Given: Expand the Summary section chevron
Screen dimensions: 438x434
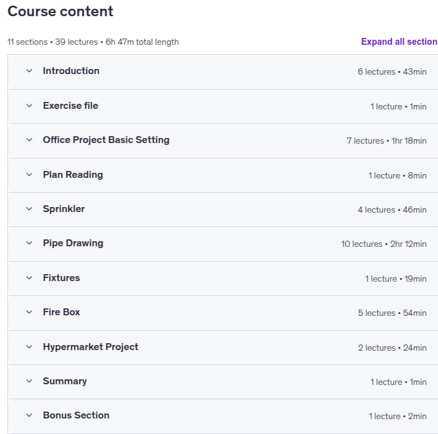Looking at the screenshot, I should point(29,381).
